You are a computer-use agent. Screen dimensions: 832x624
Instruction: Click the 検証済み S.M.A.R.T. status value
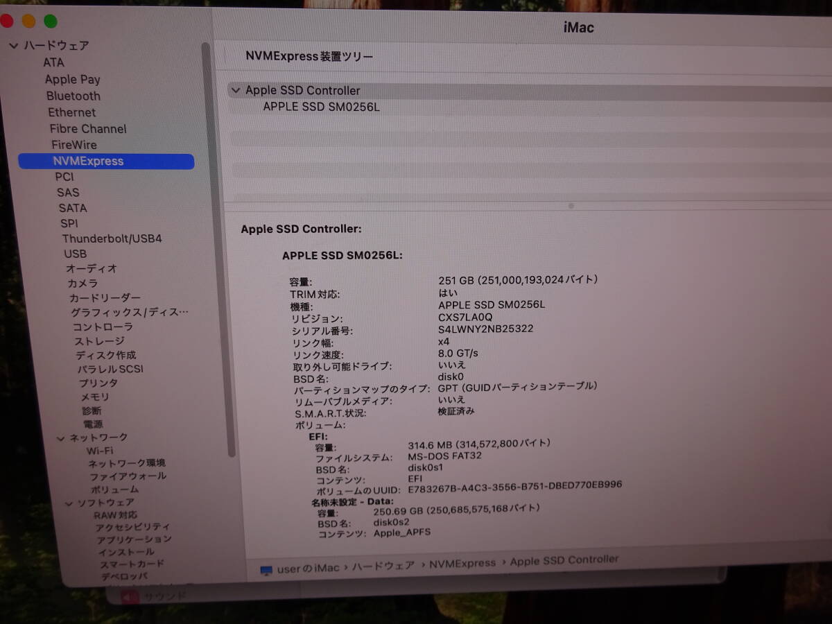(456, 411)
